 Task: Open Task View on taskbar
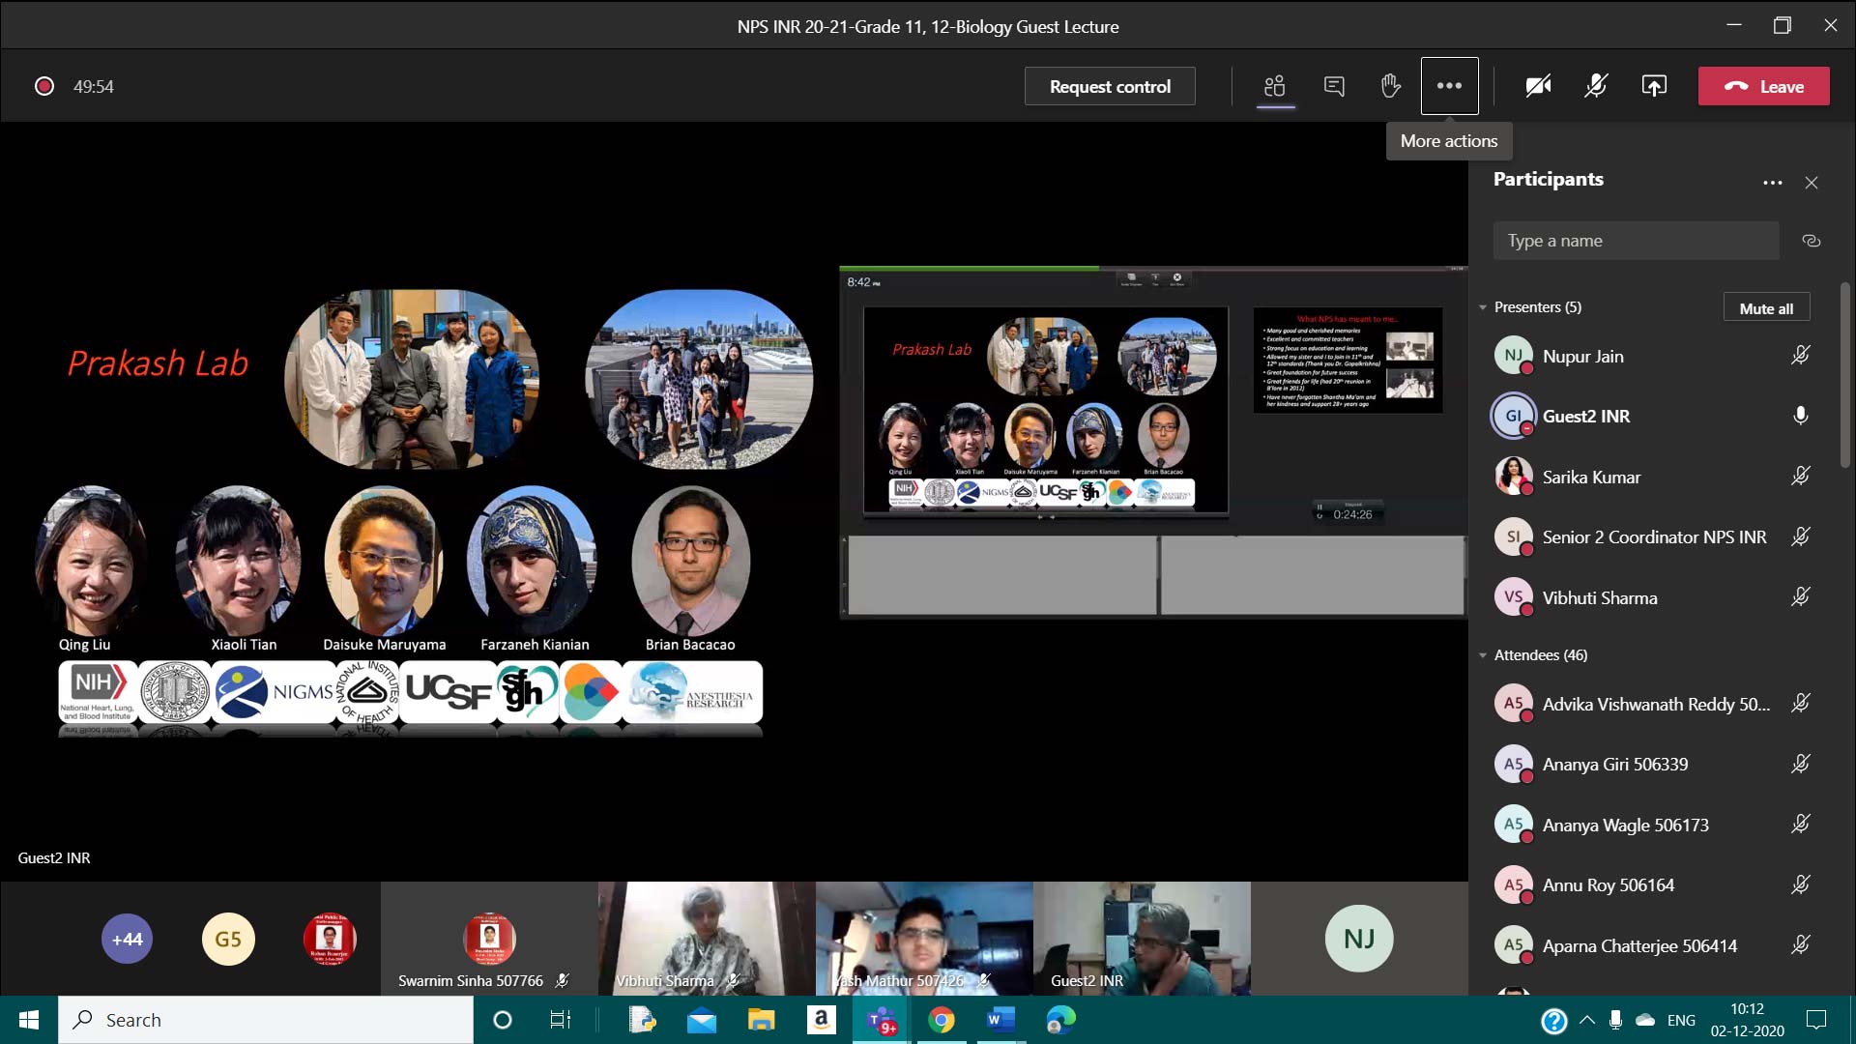[x=561, y=1020]
